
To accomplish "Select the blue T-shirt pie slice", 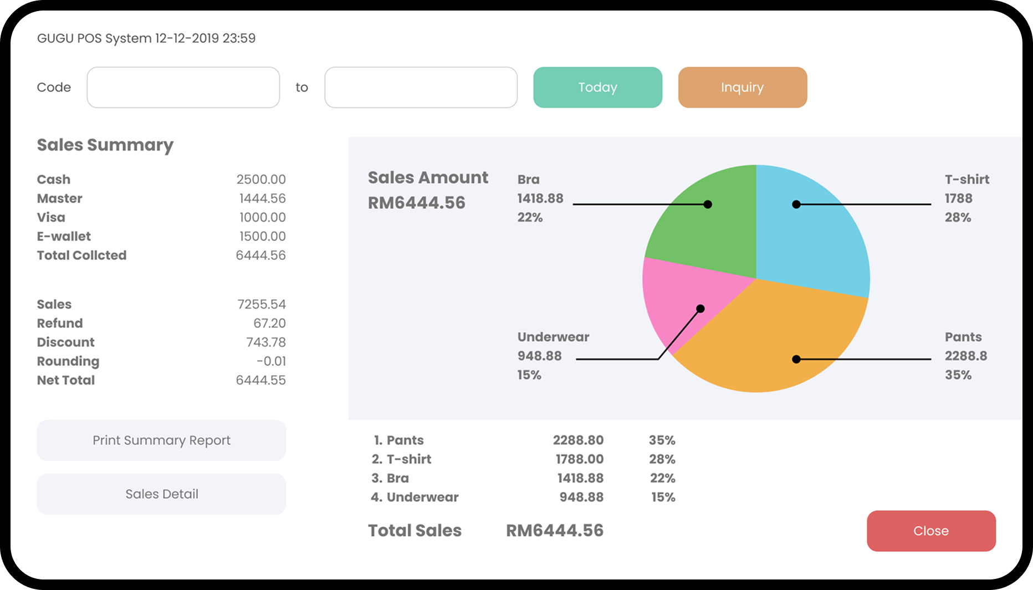I will tap(809, 233).
